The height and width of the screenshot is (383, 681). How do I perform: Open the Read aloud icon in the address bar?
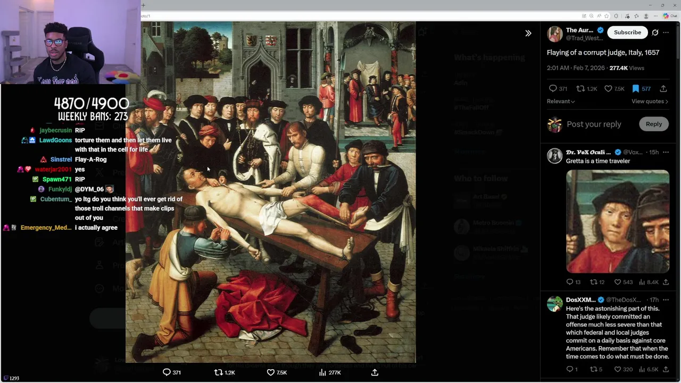[x=599, y=16]
